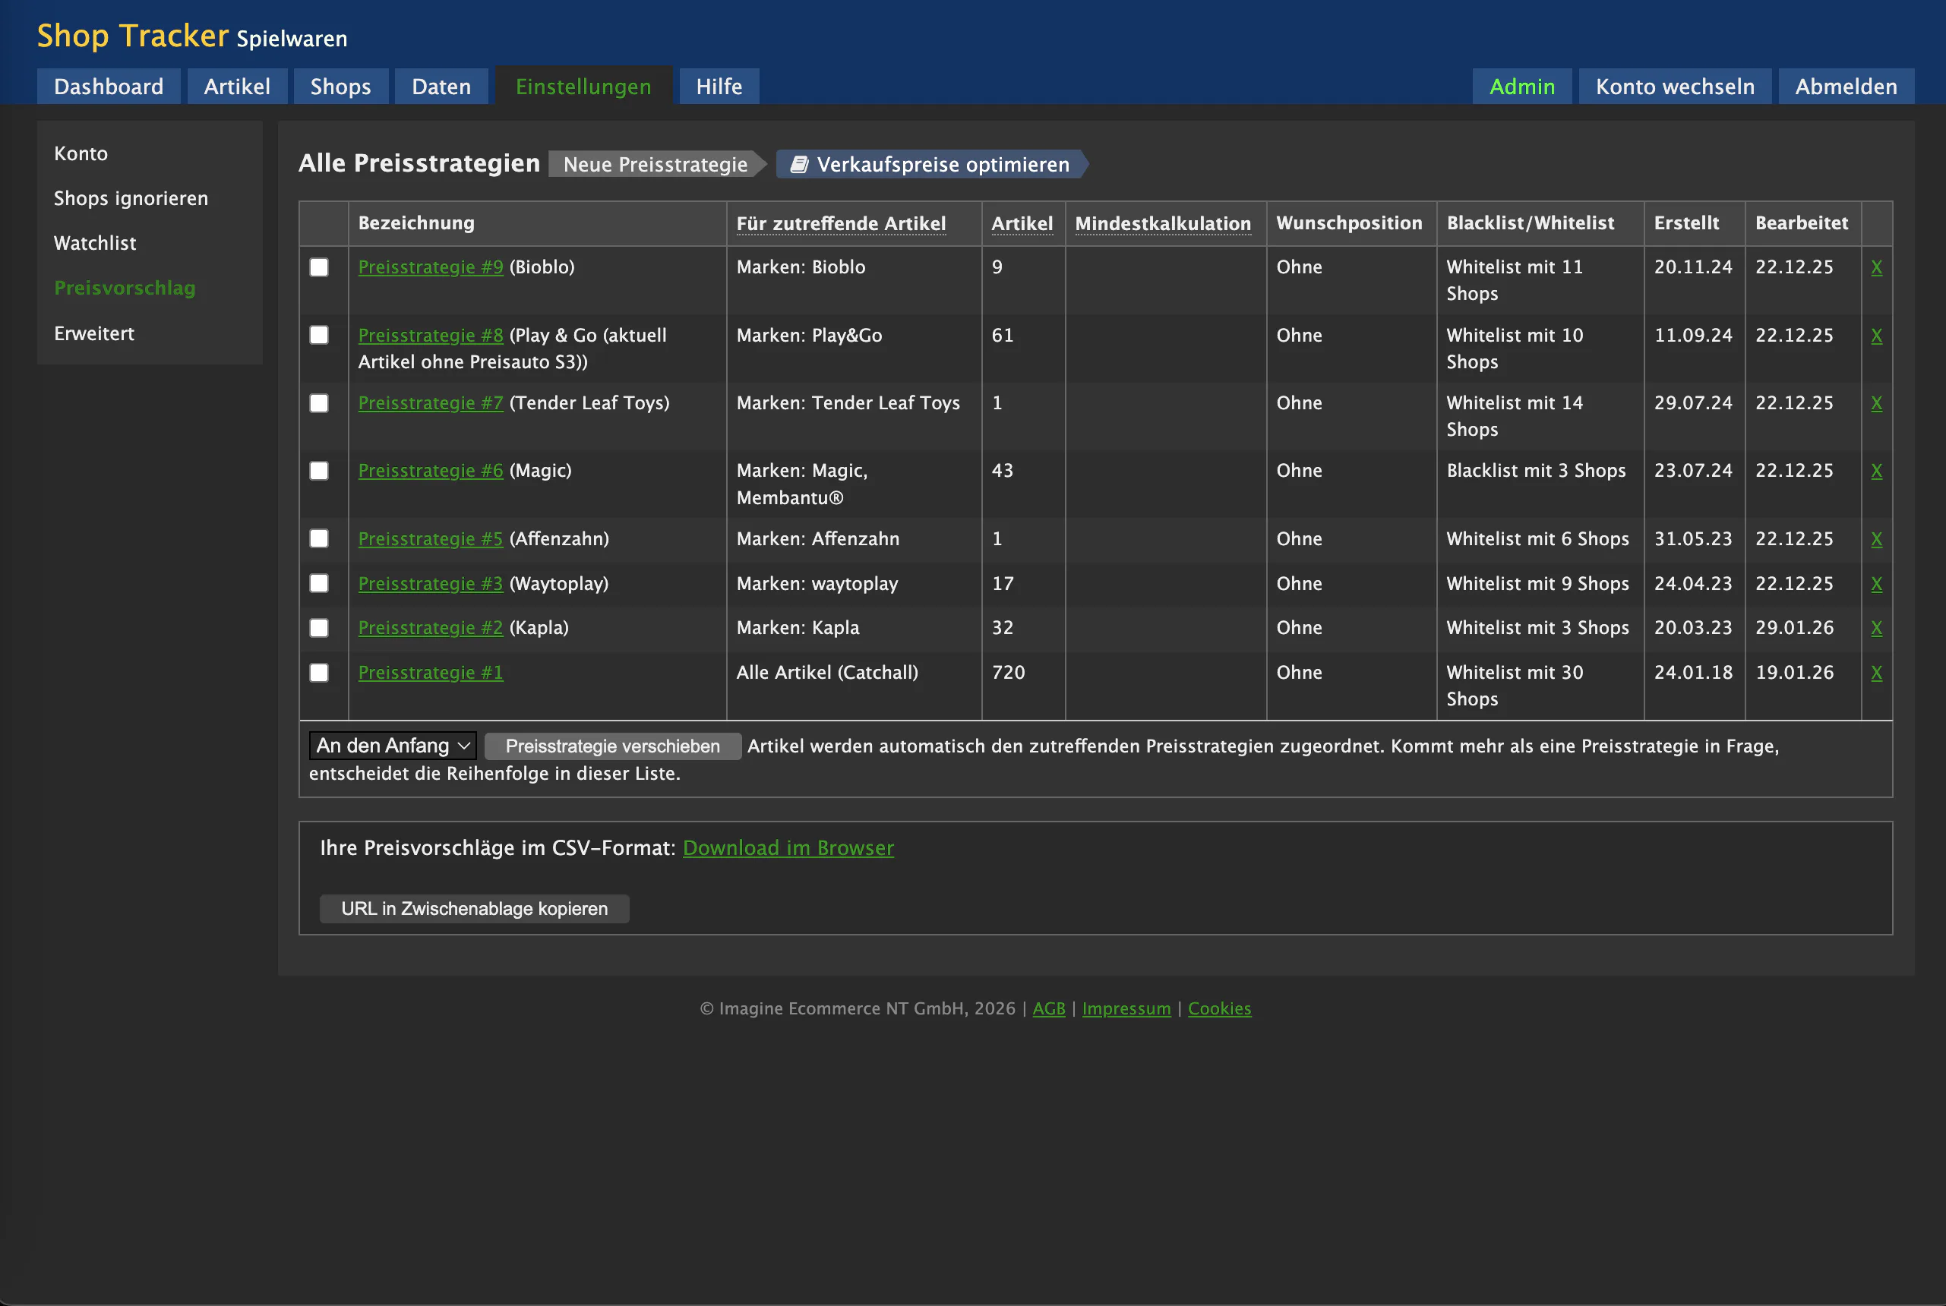Tick checkbox for Preisstrategie #1

319,672
